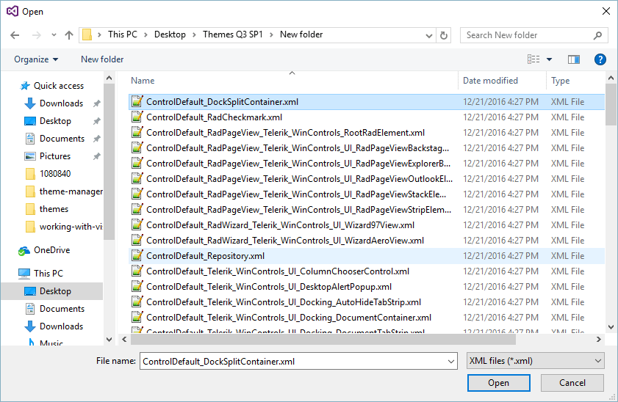Expand address bar history dropdown
The height and width of the screenshot is (402, 618).
tap(429, 35)
